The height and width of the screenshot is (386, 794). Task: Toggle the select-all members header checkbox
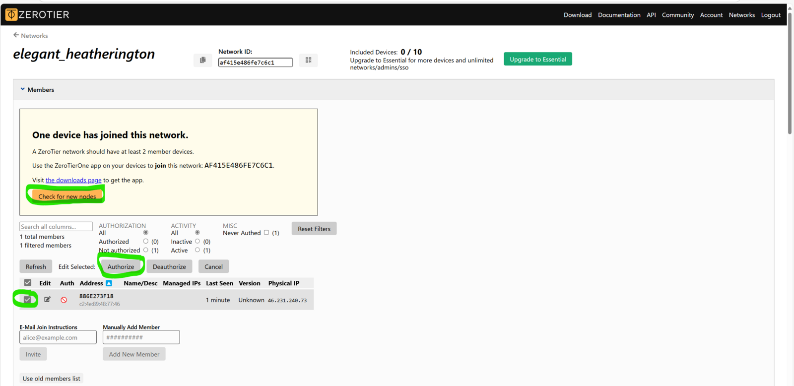pyautogui.click(x=28, y=283)
